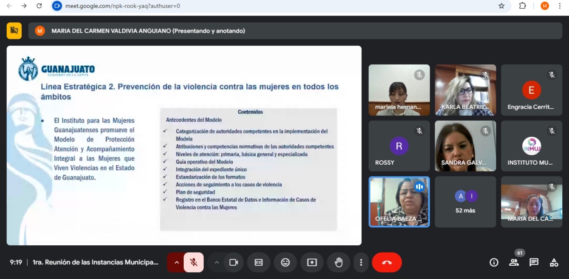This screenshot has width=569, height=279.
Task: Open the three-dot more options menu
Action: [361, 262]
